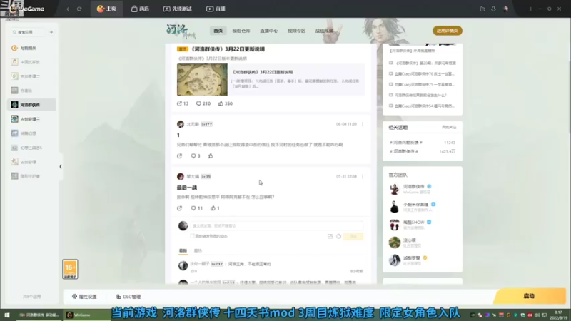Switch to the 首页 game tab
The width and height of the screenshot is (571, 321).
[x=218, y=31]
